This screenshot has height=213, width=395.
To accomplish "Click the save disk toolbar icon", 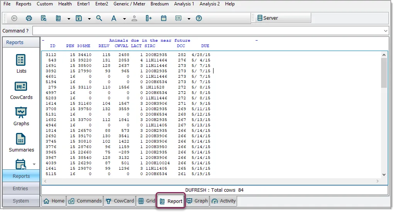I will click(x=79, y=18).
